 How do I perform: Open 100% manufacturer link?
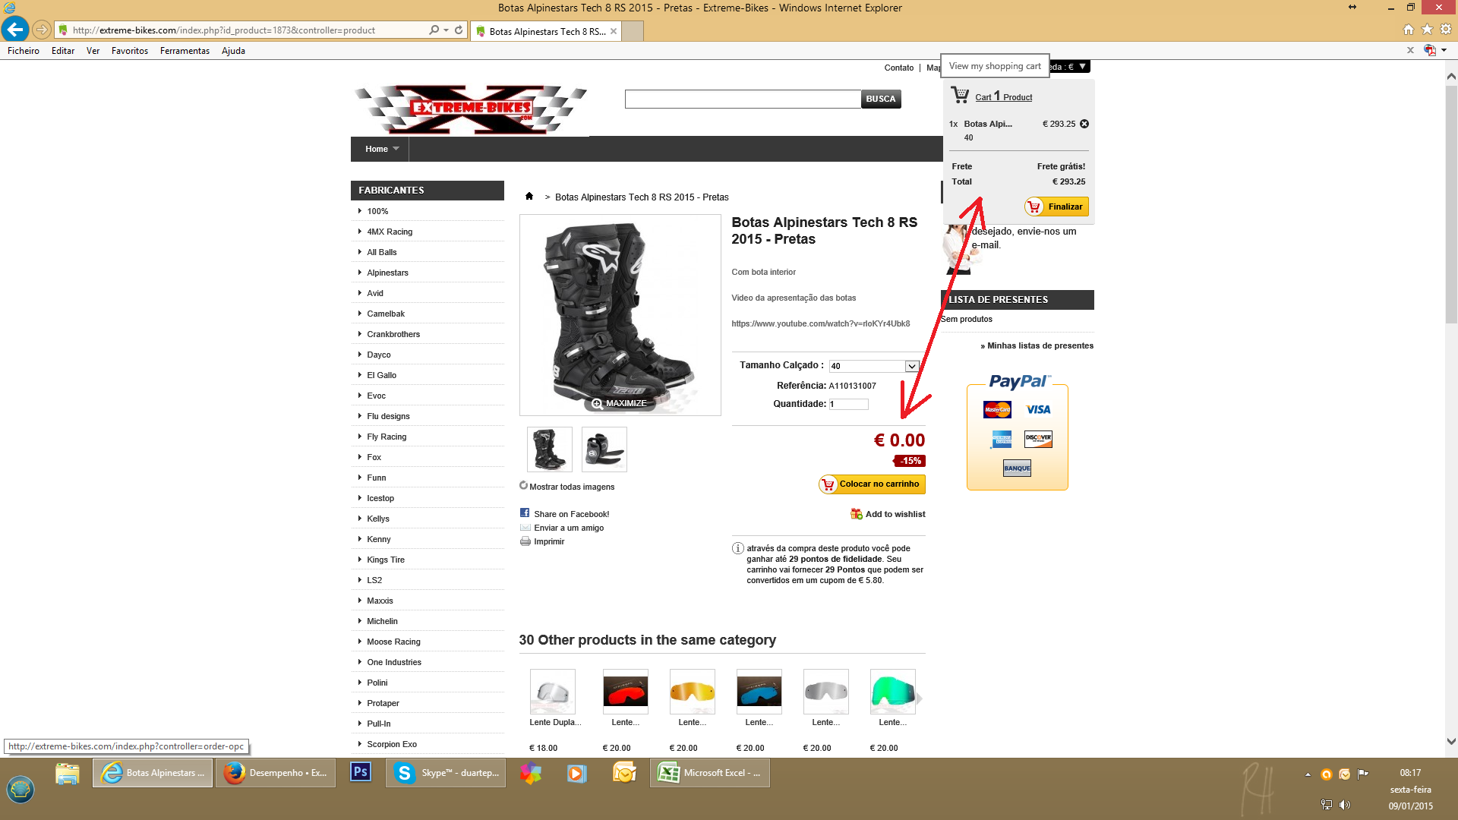coord(377,211)
